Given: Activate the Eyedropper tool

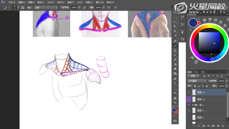Looking at the screenshot, I should 175,36.
